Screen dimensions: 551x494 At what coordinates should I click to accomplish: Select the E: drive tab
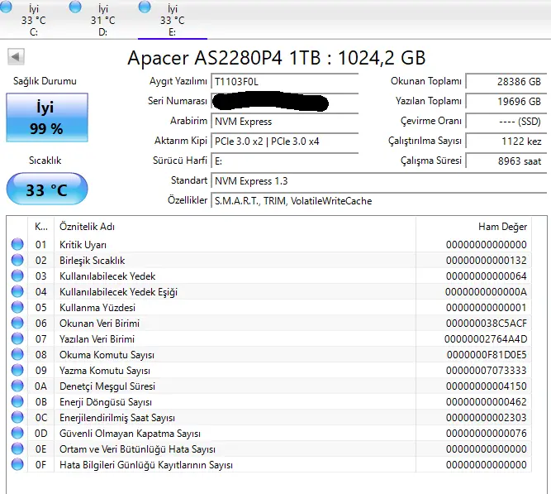[172, 20]
